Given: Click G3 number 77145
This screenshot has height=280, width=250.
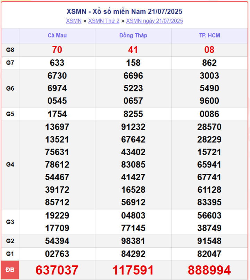Looking at the screenshot, I should (x=133, y=228).
